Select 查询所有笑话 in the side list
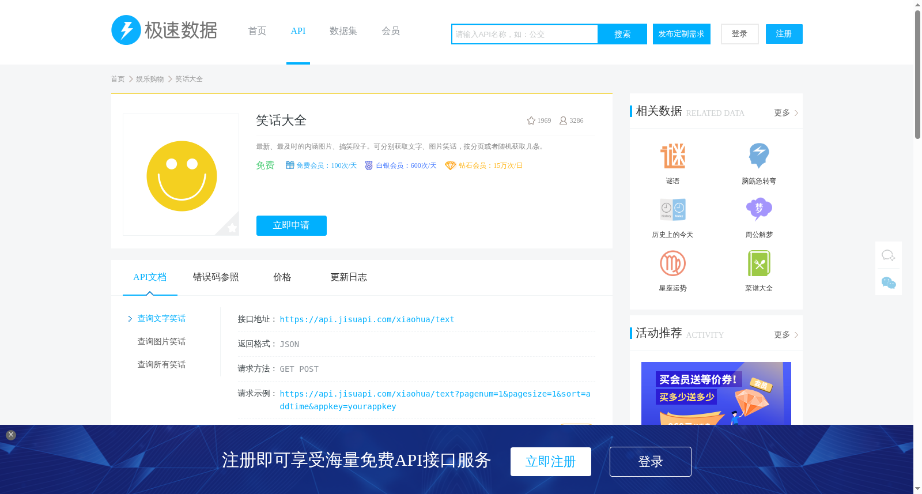 (x=161, y=364)
